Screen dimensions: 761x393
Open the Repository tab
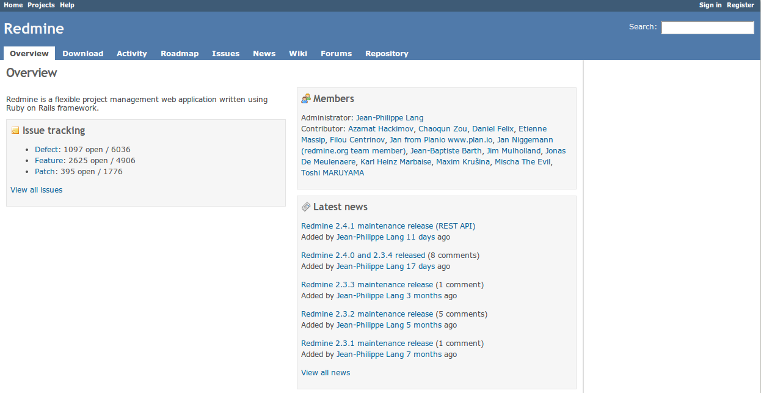click(x=387, y=53)
